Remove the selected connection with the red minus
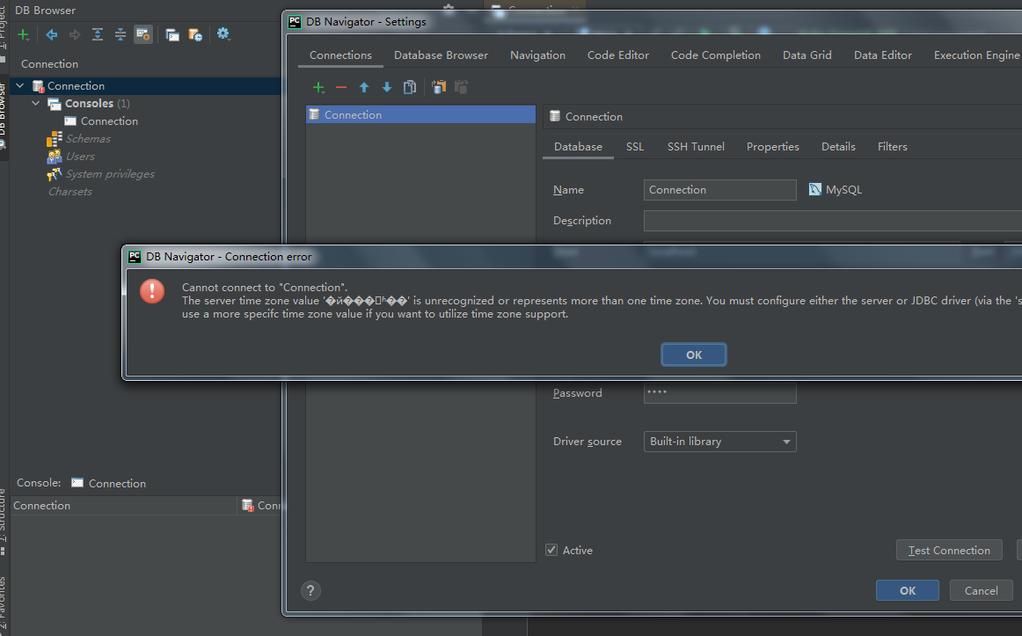This screenshot has height=636, width=1022. pos(341,87)
